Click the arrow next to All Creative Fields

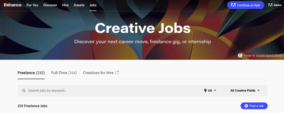tap(258, 90)
